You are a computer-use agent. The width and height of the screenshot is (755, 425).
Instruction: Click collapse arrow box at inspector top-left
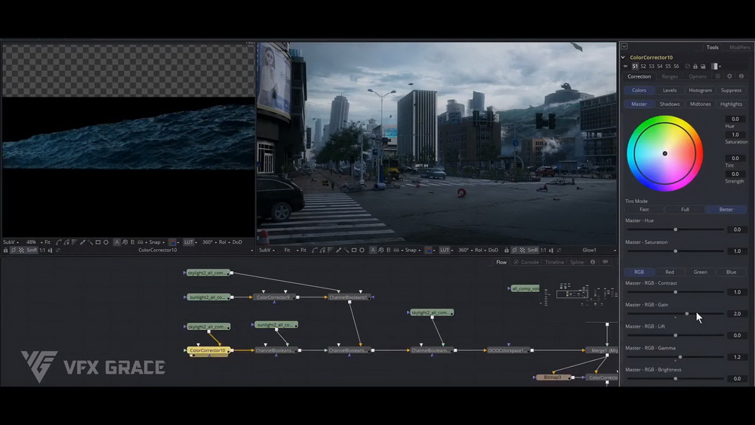click(x=624, y=47)
